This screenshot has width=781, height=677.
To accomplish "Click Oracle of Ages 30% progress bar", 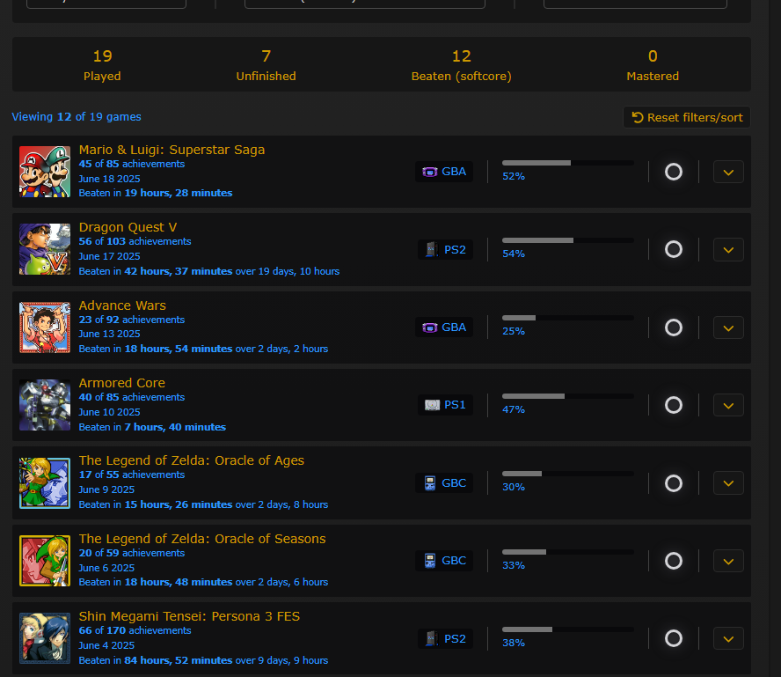I will pyautogui.click(x=568, y=474).
